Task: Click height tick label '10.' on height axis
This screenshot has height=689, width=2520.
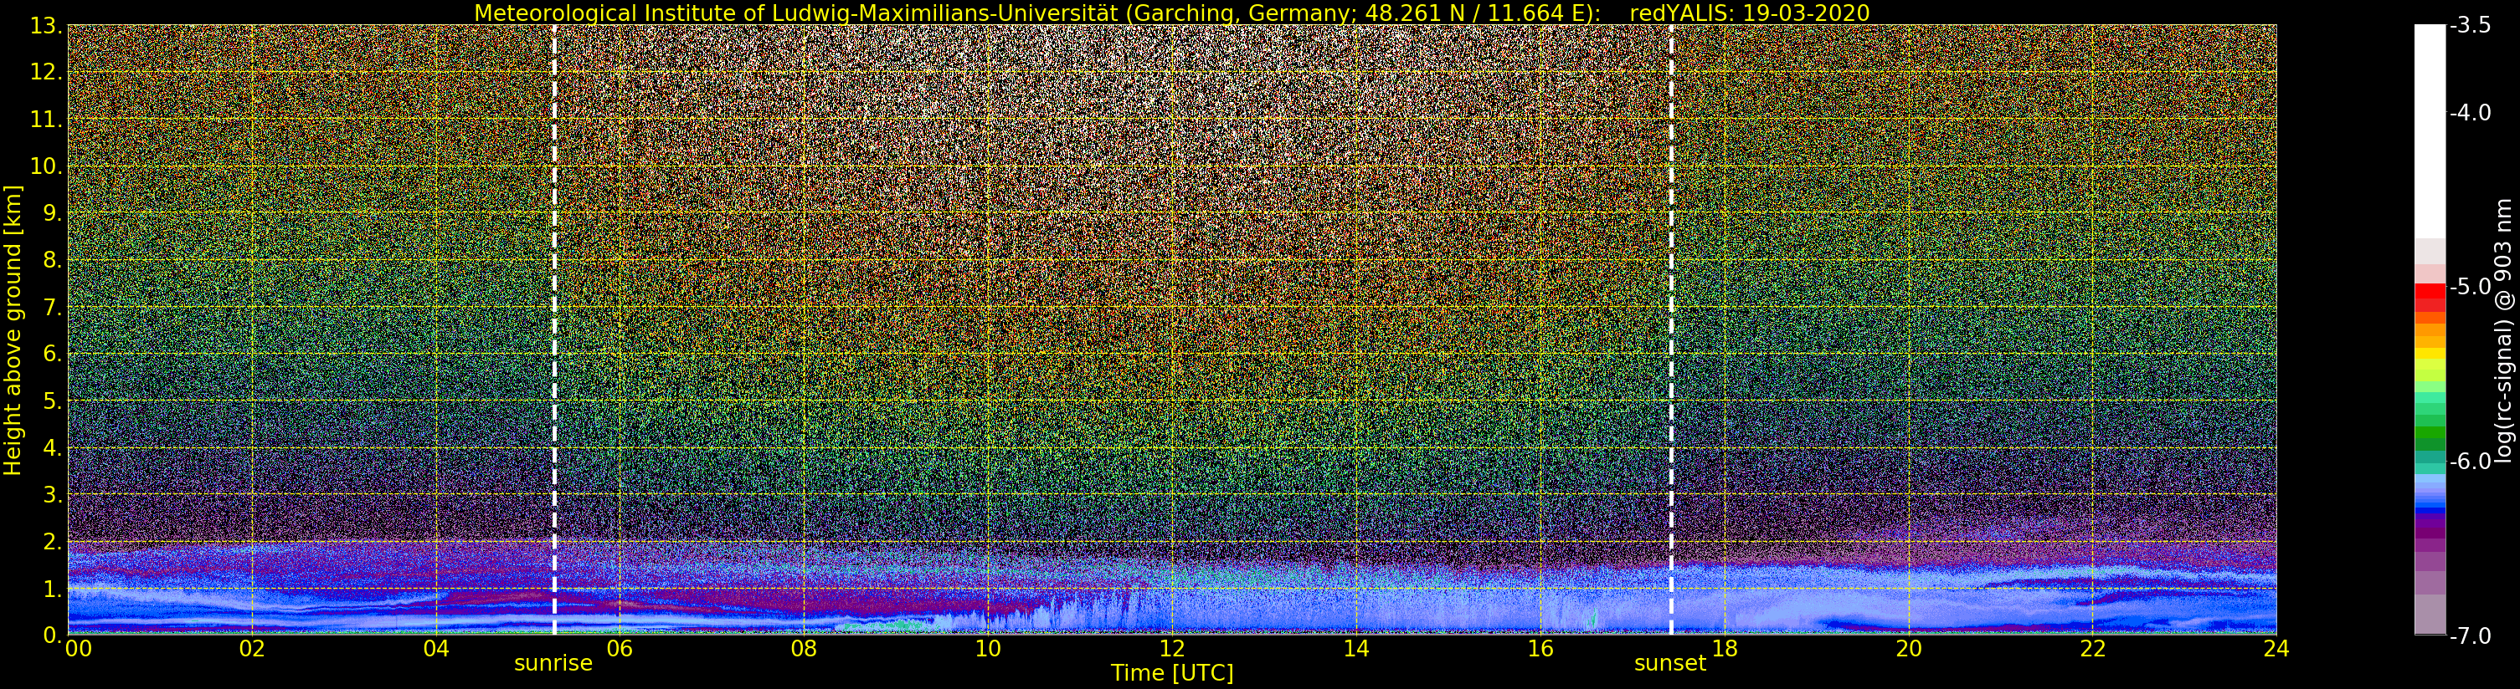Action: (46, 167)
